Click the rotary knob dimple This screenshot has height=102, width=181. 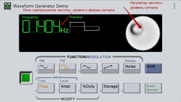136,29
